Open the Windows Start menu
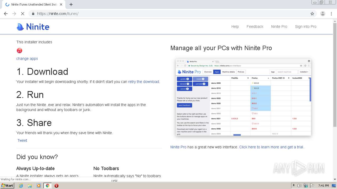The height and width of the screenshot is (189, 337). (x=7, y=186)
